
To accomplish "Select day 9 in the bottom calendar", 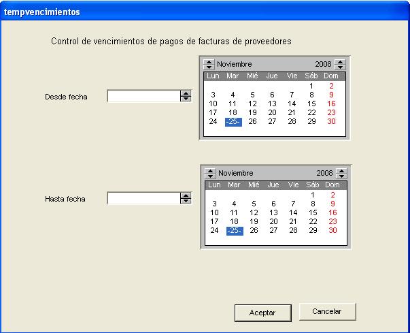I will [x=332, y=204].
